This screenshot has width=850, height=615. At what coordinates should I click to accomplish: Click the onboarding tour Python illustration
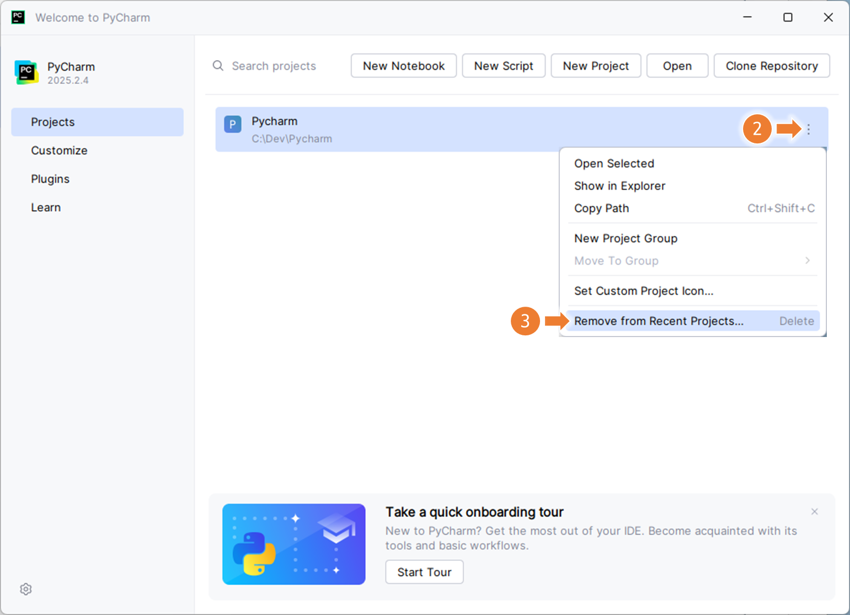[x=294, y=544]
